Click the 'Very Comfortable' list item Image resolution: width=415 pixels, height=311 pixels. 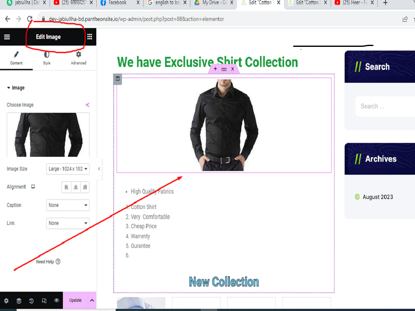pos(150,216)
